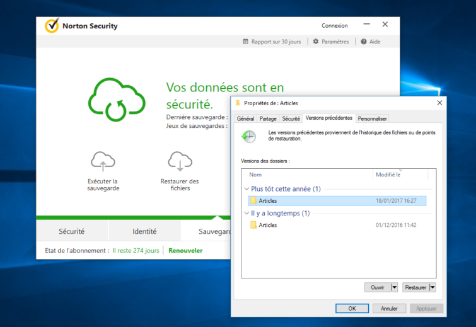Open the Personnaliser tab

372,118
